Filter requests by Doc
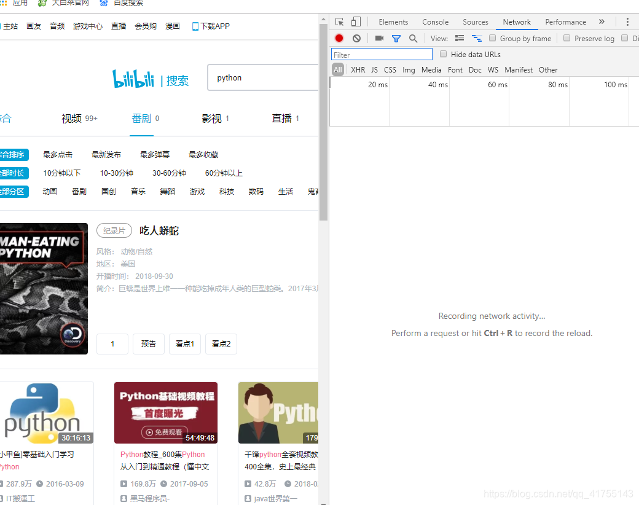The width and height of the screenshot is (639, 505). tap(475, 69)
